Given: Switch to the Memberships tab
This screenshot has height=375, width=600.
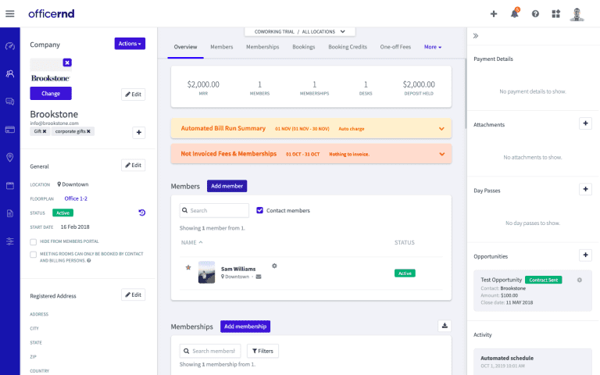Looking at the screenshot, I should tap(262, 47).
